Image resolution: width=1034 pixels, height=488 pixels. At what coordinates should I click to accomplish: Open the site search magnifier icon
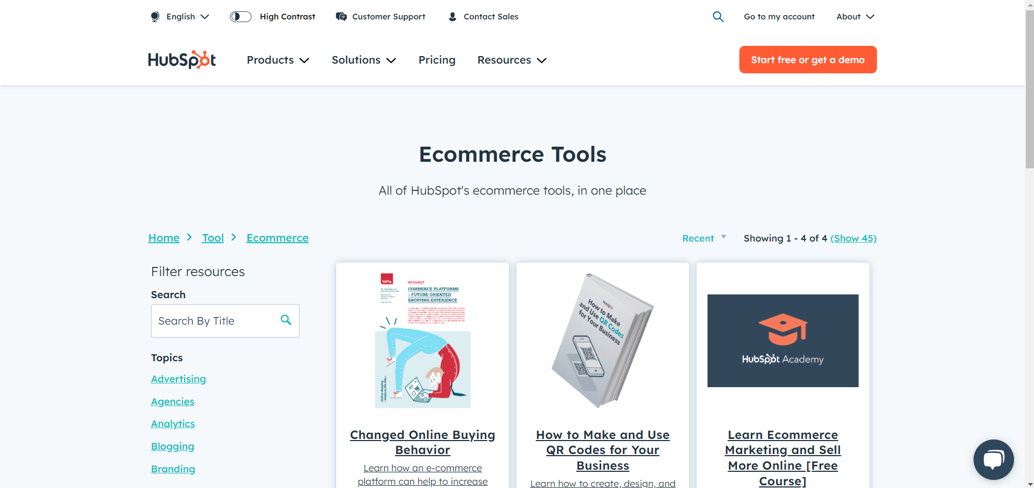pyautogui.click(x=718, y=17)
